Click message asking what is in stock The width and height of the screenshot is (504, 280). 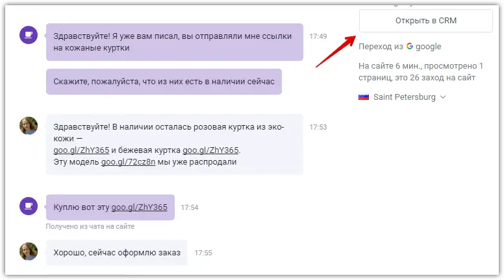[164, 82]
